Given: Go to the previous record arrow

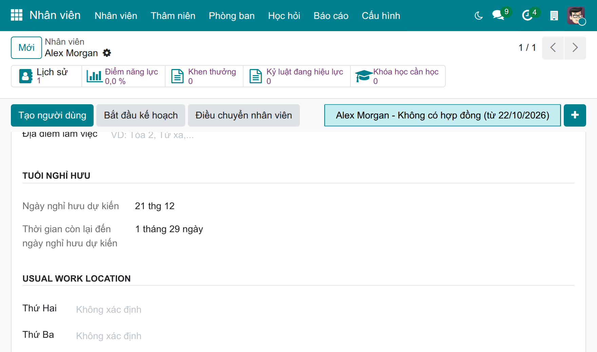Looking at the screenshot, I should click(x=553, y=48).
